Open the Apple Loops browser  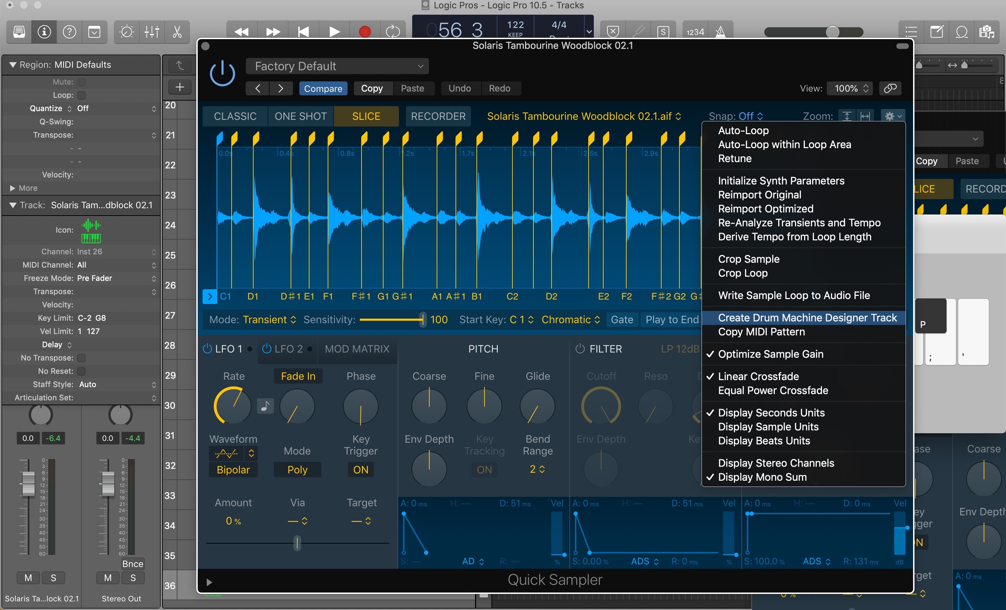962,32
